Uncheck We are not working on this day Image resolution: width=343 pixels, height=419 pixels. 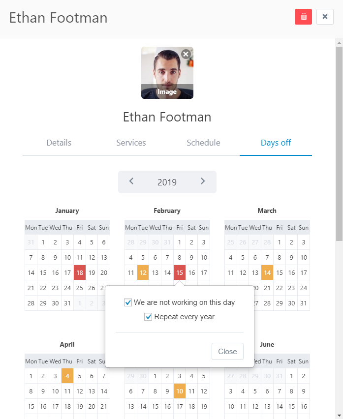coord(128,302)
